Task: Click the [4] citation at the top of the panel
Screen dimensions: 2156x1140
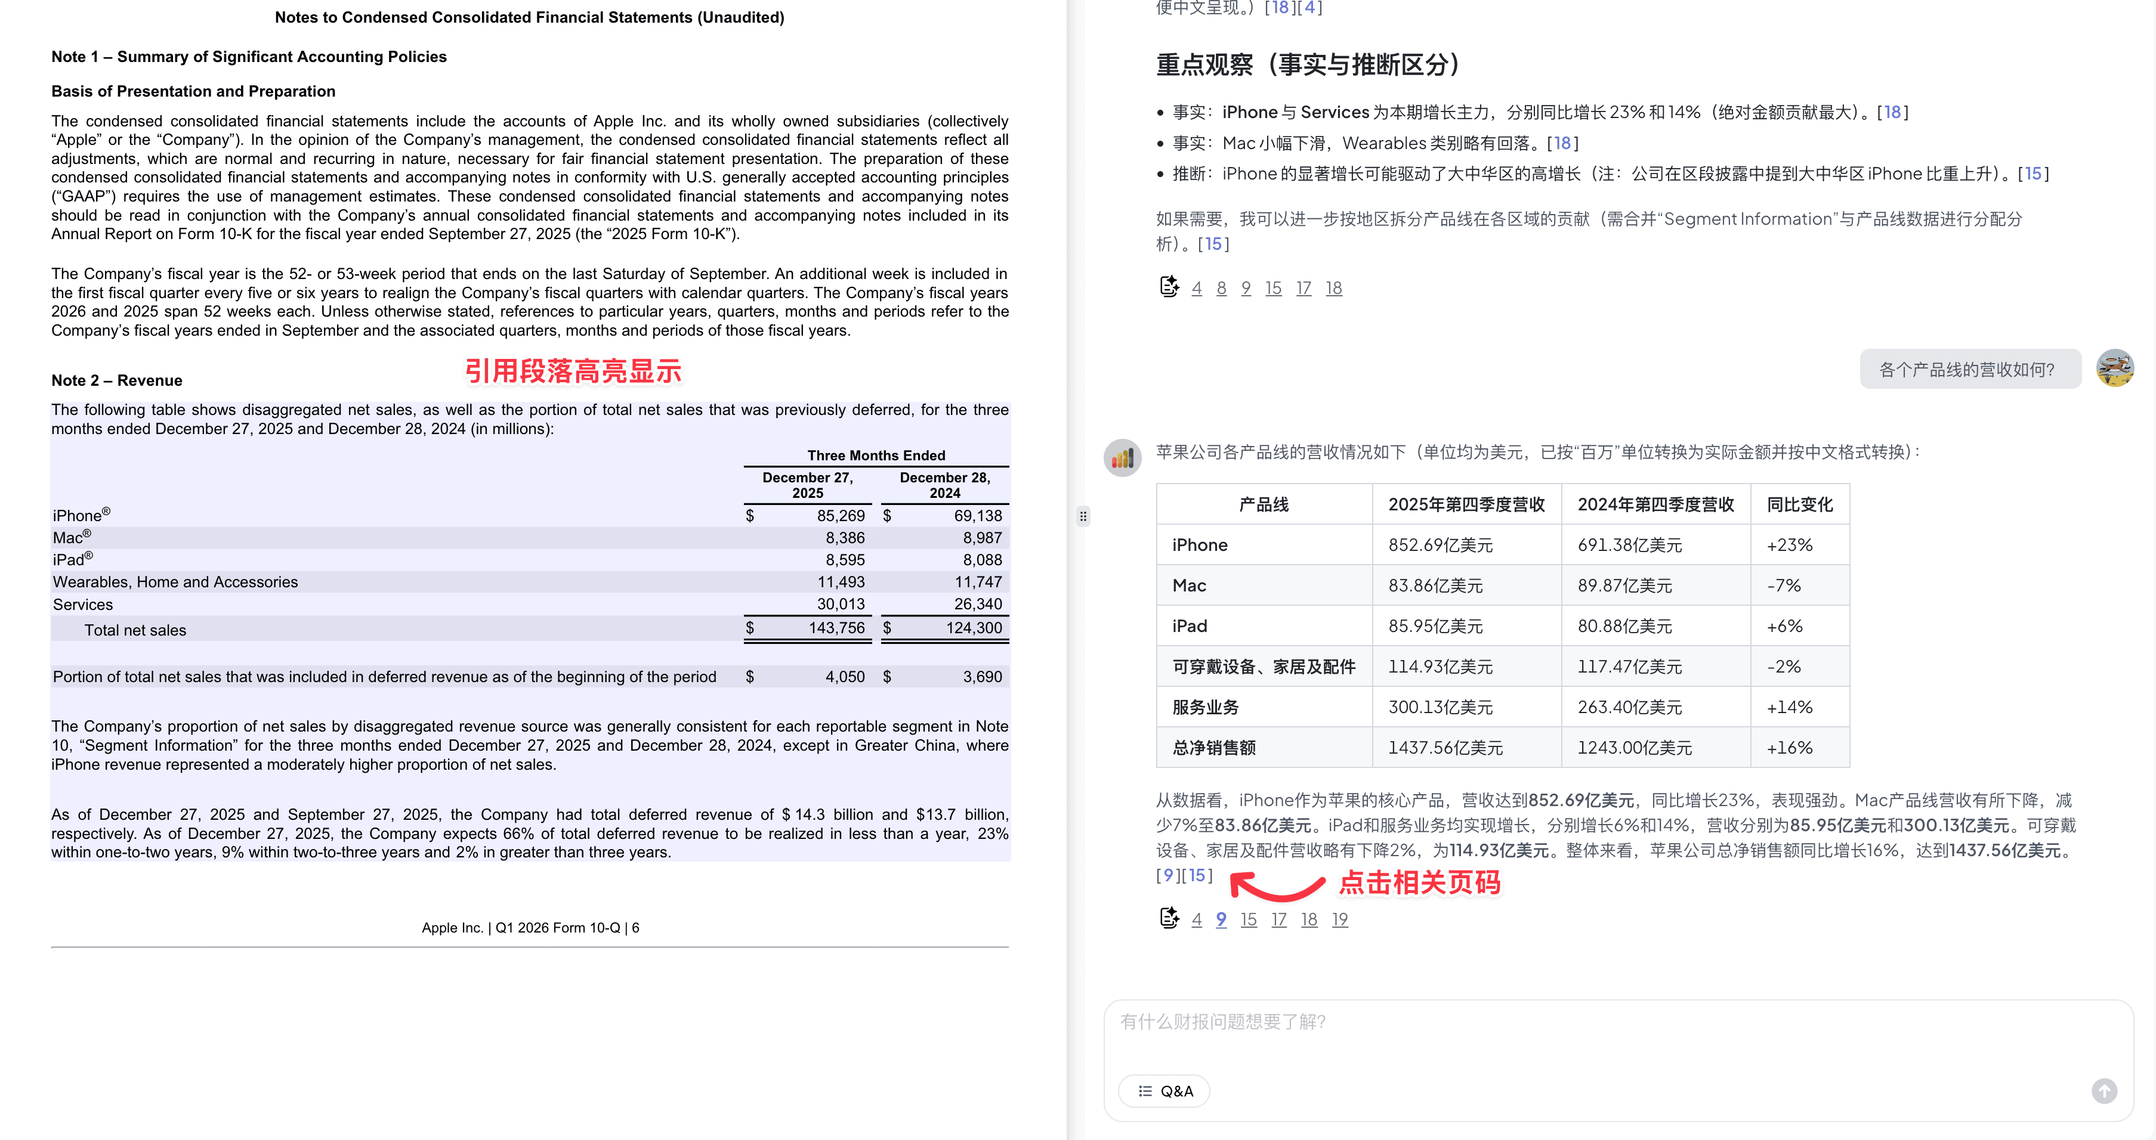Action: tap(1309, 8)
